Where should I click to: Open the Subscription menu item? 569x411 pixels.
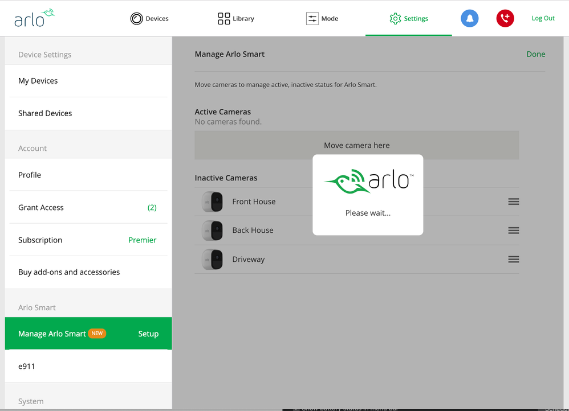click(88, 240)
